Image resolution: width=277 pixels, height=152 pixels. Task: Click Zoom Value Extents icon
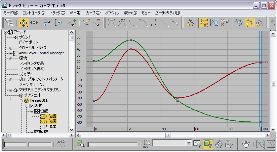(x=271, y=144)
